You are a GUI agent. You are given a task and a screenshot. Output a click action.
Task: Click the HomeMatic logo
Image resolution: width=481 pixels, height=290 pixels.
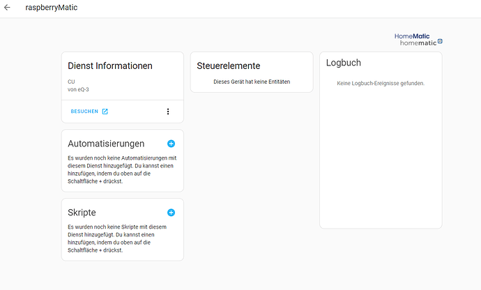tap(412, 36)
